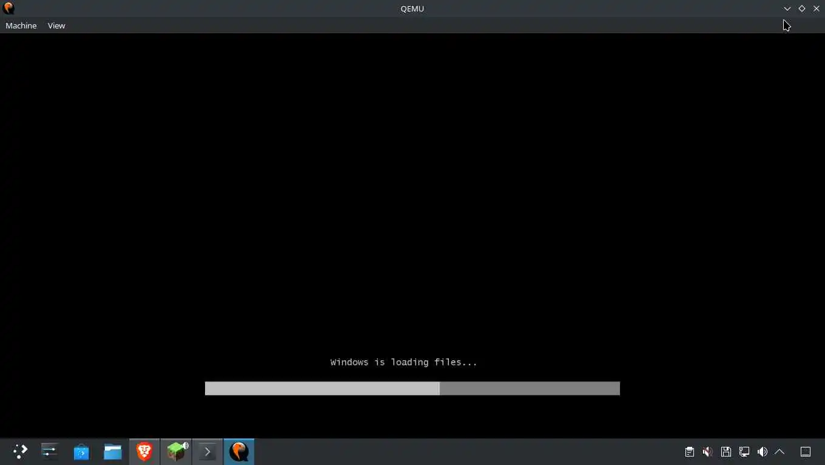Open the application launcher in taskbar
The width and height of the screenshot is (825, 465).
pyautogui.click(x=20, y=452)
